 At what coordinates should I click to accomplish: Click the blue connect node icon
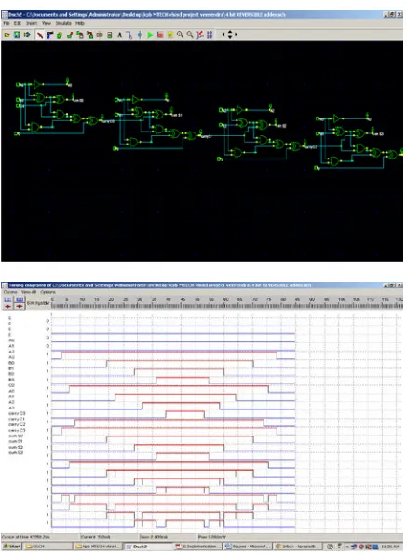[x=140, y=35]
